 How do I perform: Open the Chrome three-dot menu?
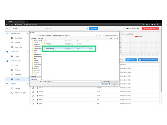(x=160, y=24)
